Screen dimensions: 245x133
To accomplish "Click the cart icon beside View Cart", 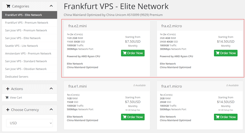I will pos(7,97).
